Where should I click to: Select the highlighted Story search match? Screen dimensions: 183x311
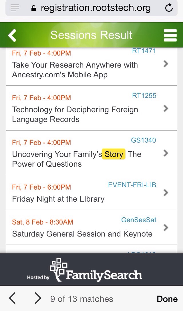114,154
